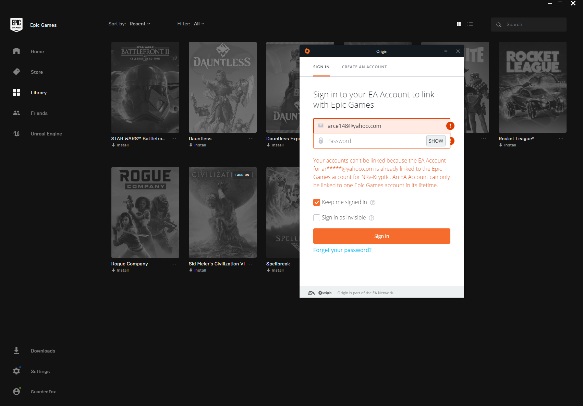Click help icon next to Sign in as invisible
Viewport: 583px width, 406px height.
click(371, 218)
